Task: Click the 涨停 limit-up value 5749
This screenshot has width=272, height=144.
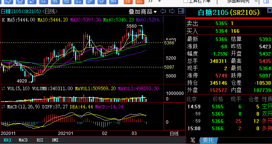Action: pos(221,76)
